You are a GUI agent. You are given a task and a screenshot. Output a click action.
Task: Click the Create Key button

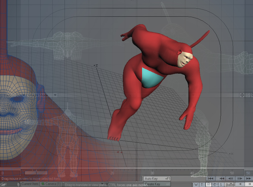click(x=157, y=184)
